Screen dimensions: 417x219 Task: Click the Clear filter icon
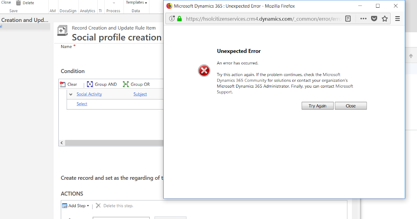click(63, 84)
